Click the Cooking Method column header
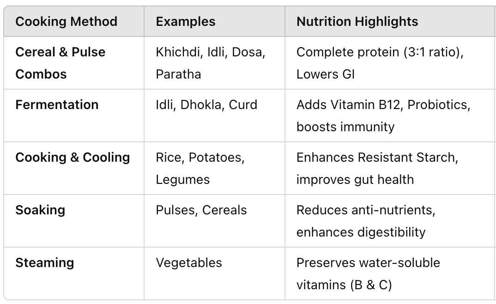Viewport: 496px width, 304px height. click(x=67, y=22)
